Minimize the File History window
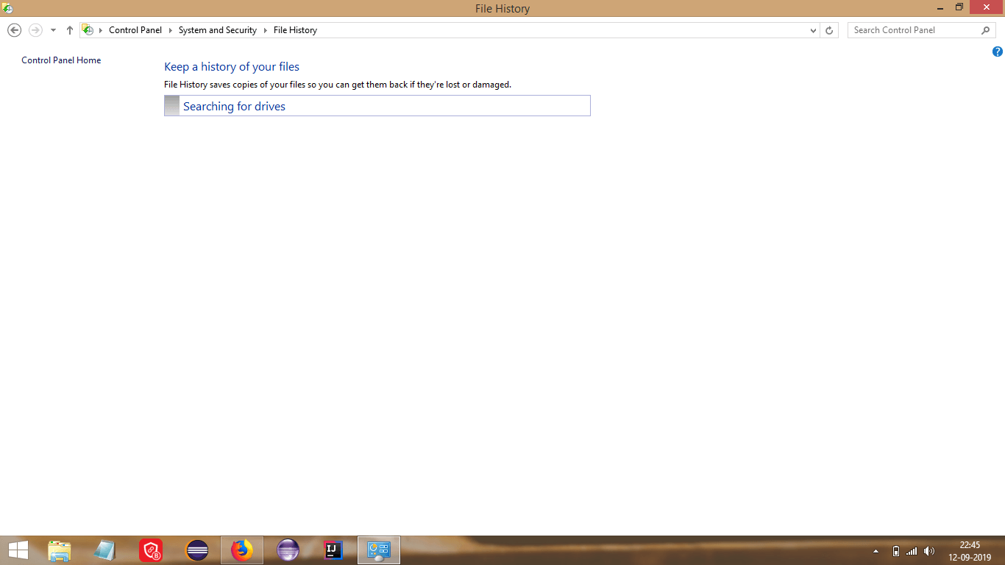 click(x=941, y=8)
